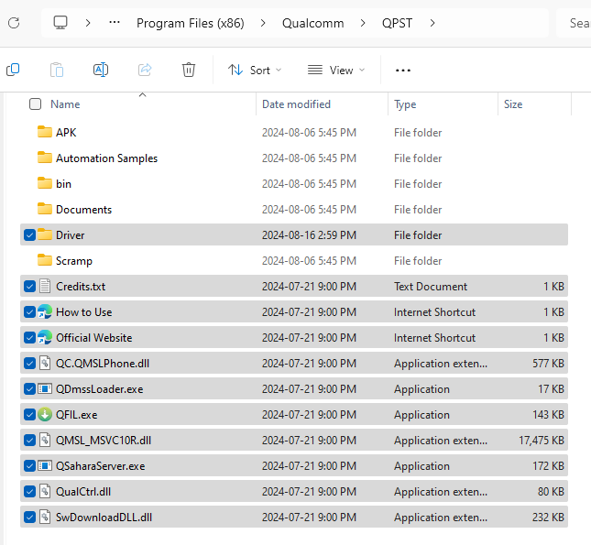This screenshot has height=545, width=591.
Task: Open the View dropdown
Action: (336, 71)
